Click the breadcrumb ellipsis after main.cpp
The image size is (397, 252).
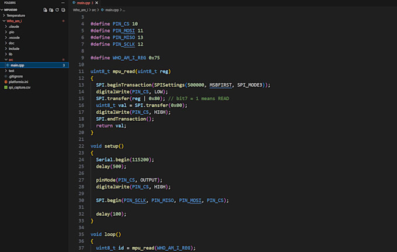pos(124,10)
